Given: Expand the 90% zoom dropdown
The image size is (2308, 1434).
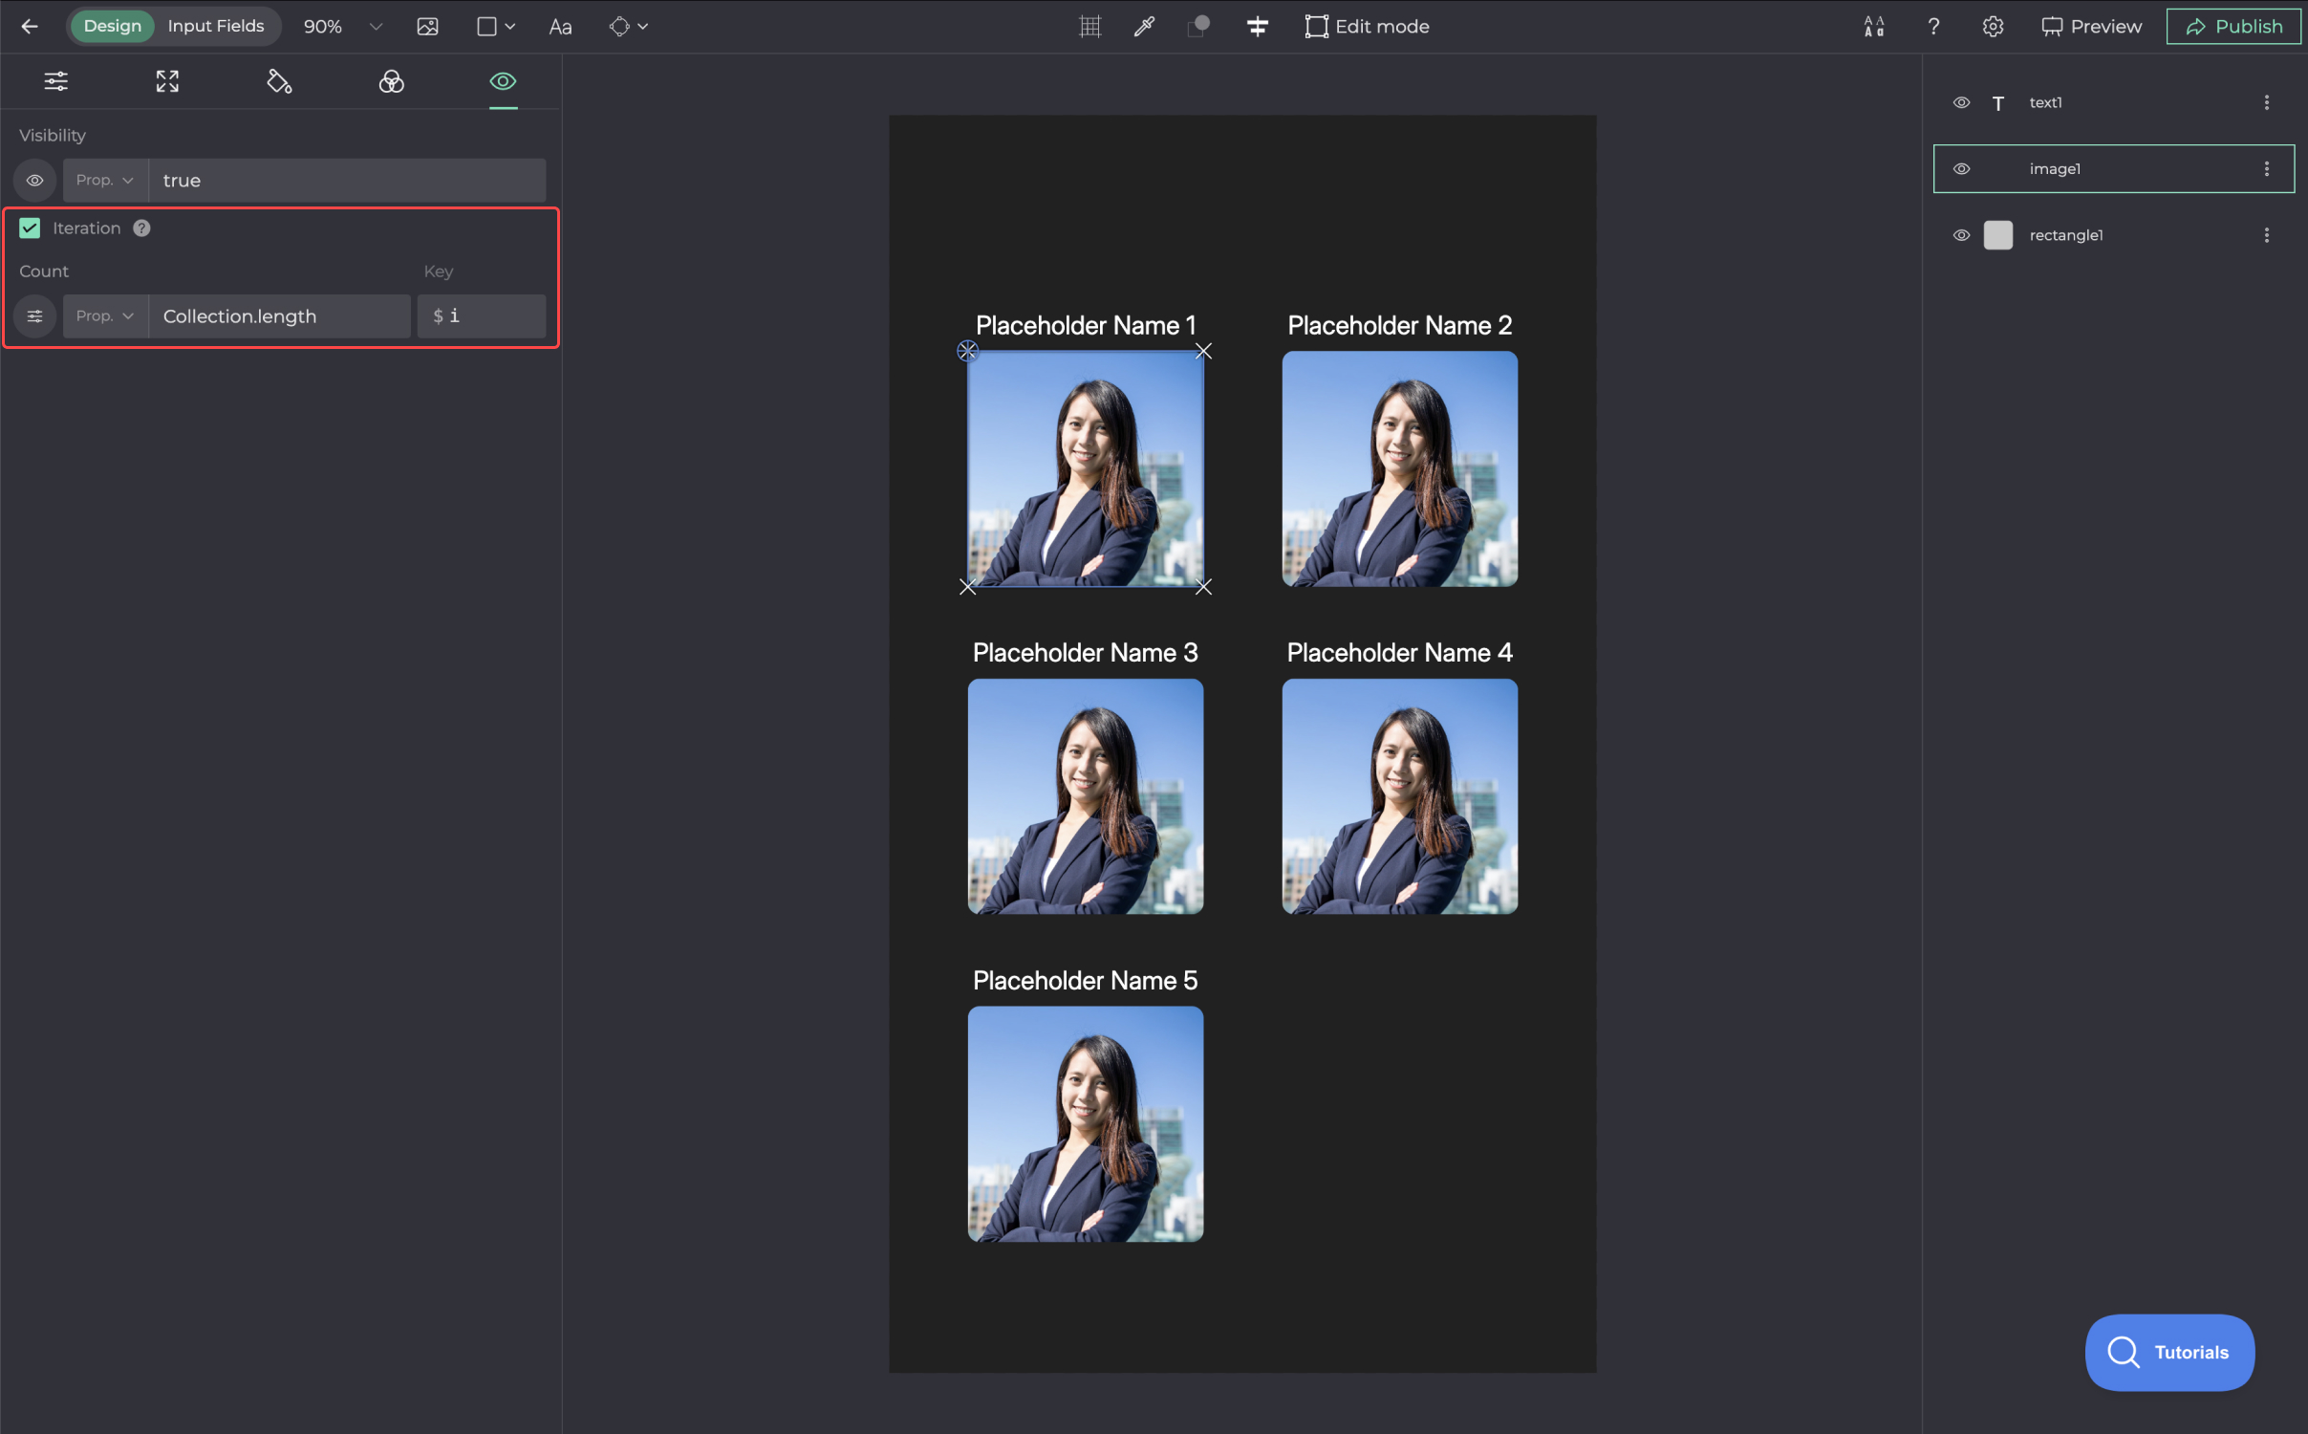Looking at the screenshot, I should coord(375,26).
